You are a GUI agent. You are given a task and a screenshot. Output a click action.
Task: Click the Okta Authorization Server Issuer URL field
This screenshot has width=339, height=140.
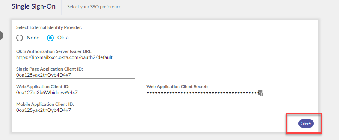(76, 57)
